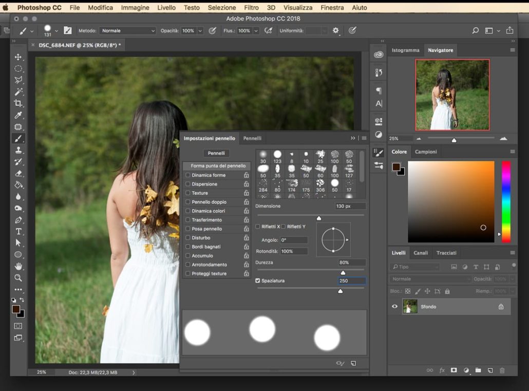Screen dimensions: 529x391
Task: Select the Paint Bucket tool
Action: (x=18, y=185)
